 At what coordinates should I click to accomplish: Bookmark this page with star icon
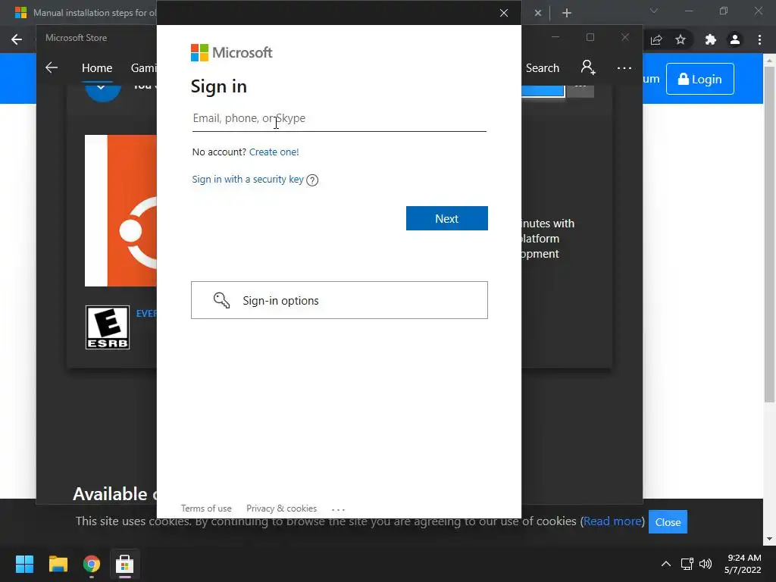click(681, 39)
